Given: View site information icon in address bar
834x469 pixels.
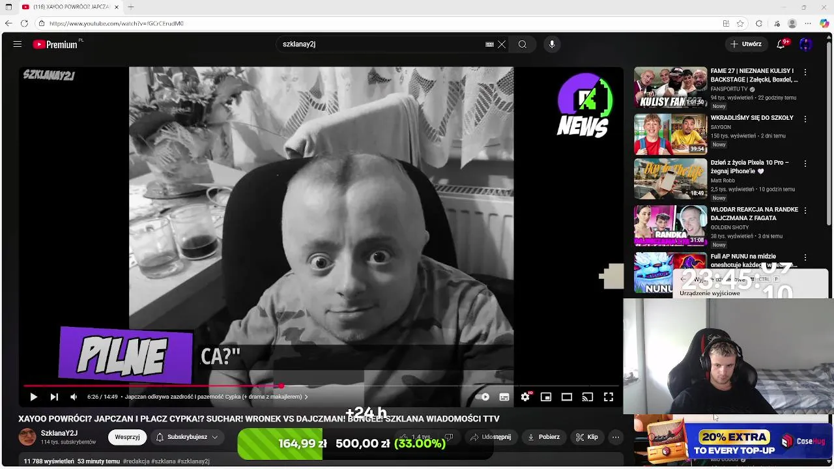Looking at the screenshot, I should coord(42,23).
